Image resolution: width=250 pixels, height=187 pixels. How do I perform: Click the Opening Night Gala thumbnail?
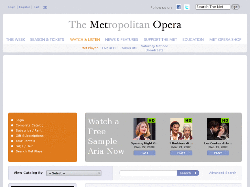(144, 129)
